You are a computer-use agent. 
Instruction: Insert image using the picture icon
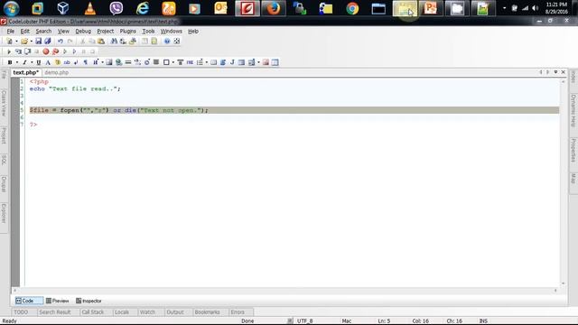108,62
